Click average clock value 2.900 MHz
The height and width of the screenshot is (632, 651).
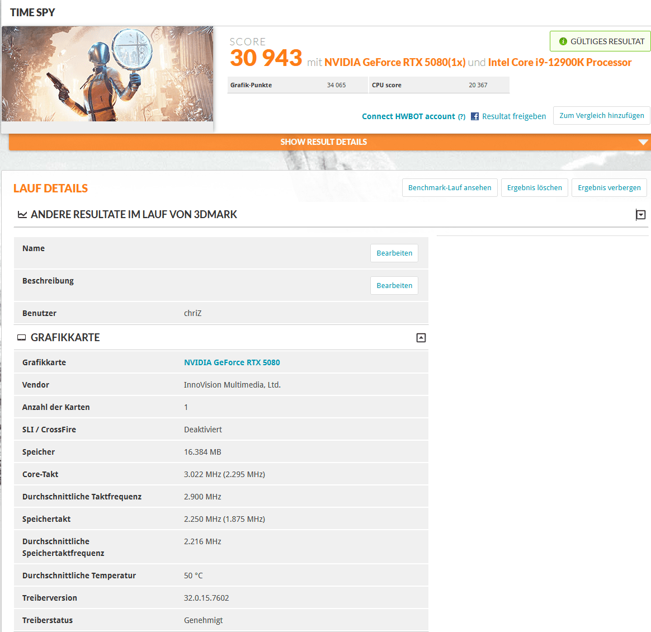point(202,497)
